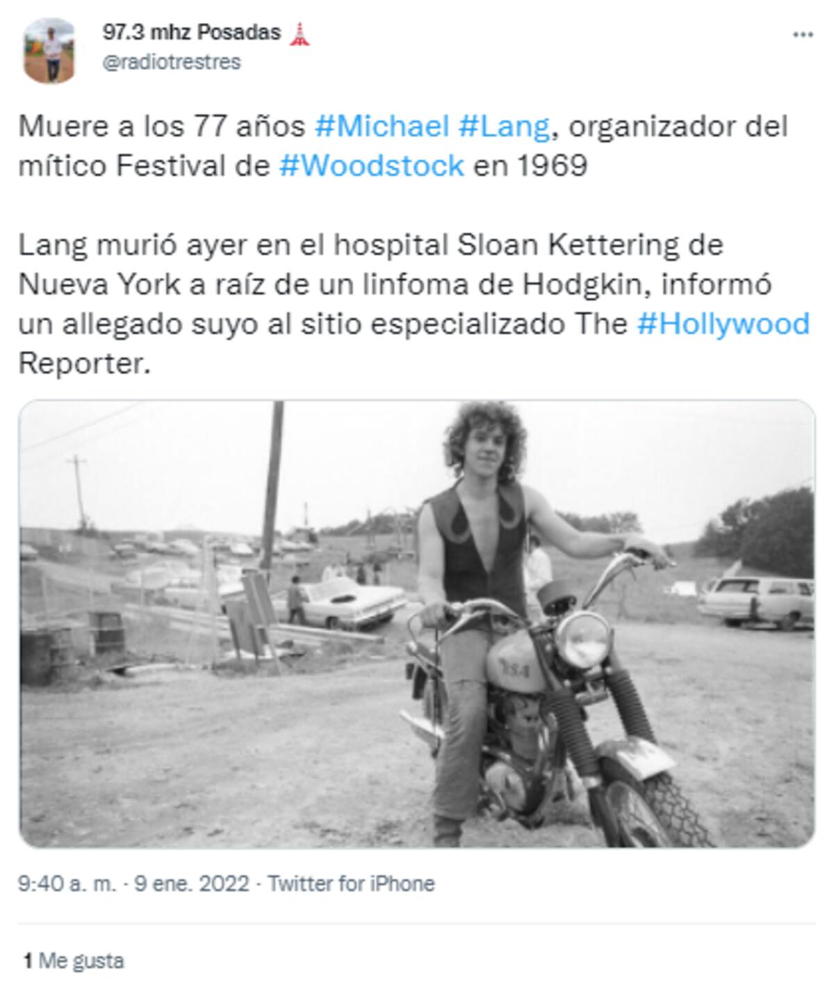This screenshot has height=986, width=834.
Task: Open the three-dot more options menu
Action: tap(803, 34)
